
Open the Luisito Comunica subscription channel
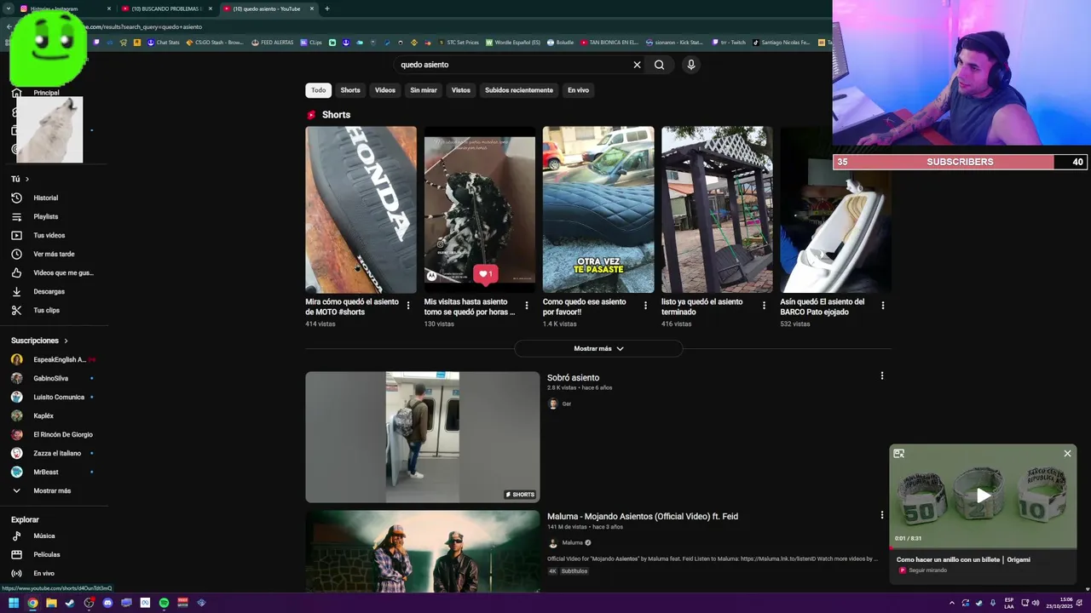tap(59, 397)
